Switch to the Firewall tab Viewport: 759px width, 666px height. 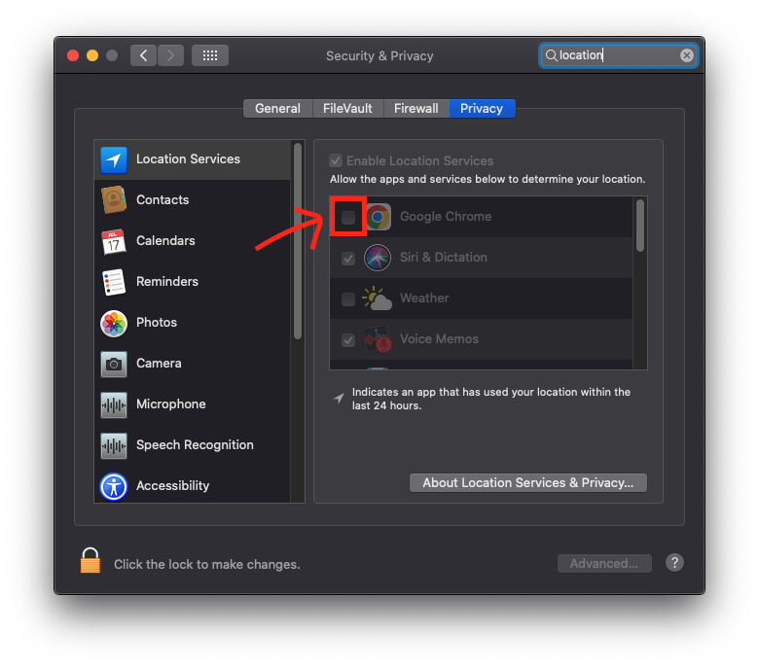[x=416, y=108]
